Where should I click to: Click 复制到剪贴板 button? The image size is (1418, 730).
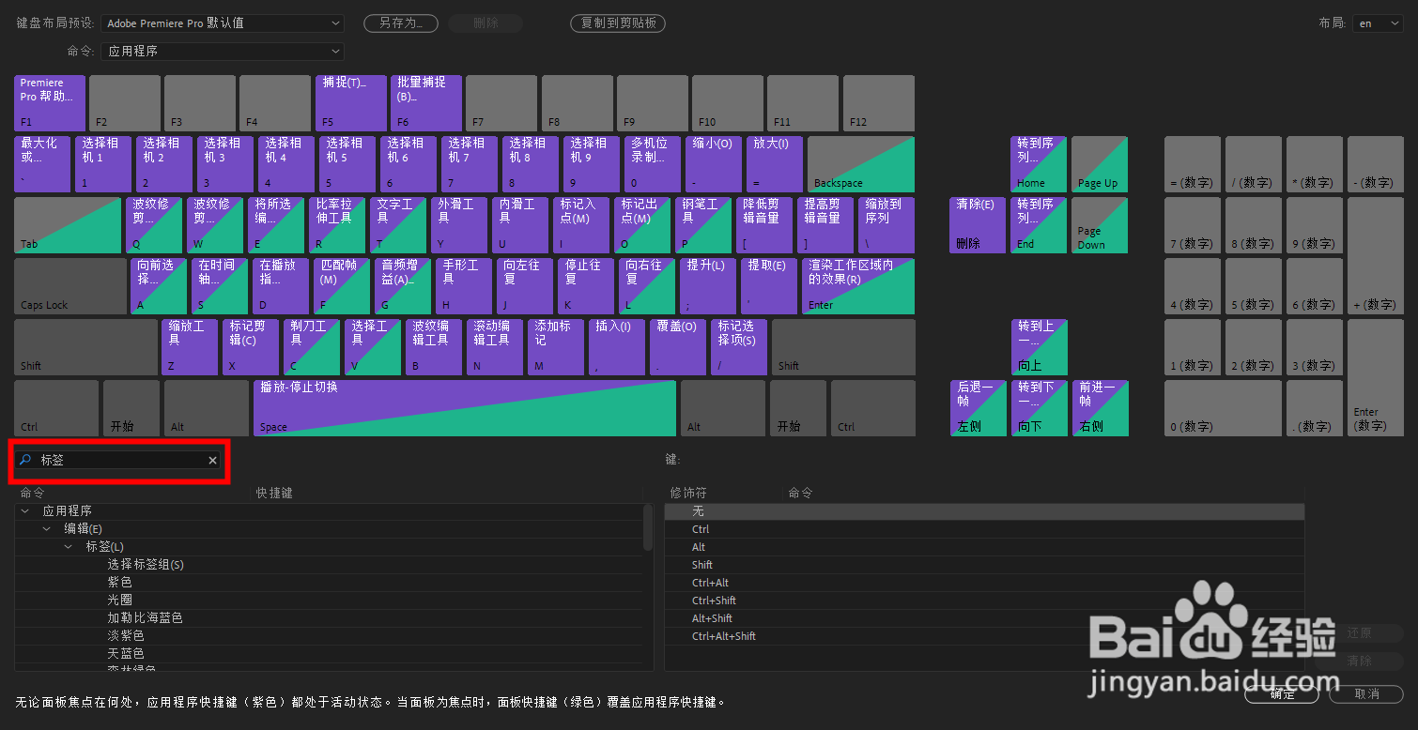coord(618,23)
